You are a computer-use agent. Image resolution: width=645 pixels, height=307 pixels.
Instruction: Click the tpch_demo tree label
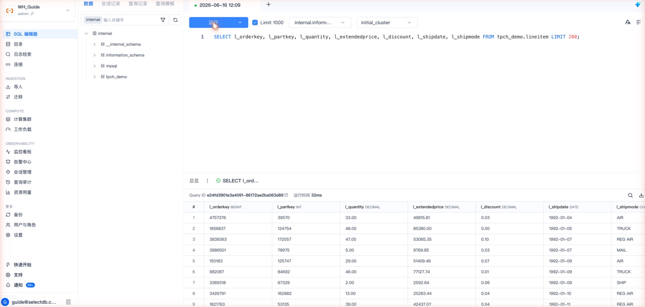(116, 77)
